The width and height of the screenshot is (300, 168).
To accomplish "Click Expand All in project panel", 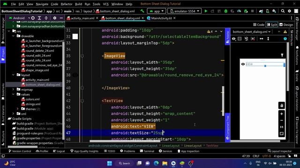I will point(39,18).
